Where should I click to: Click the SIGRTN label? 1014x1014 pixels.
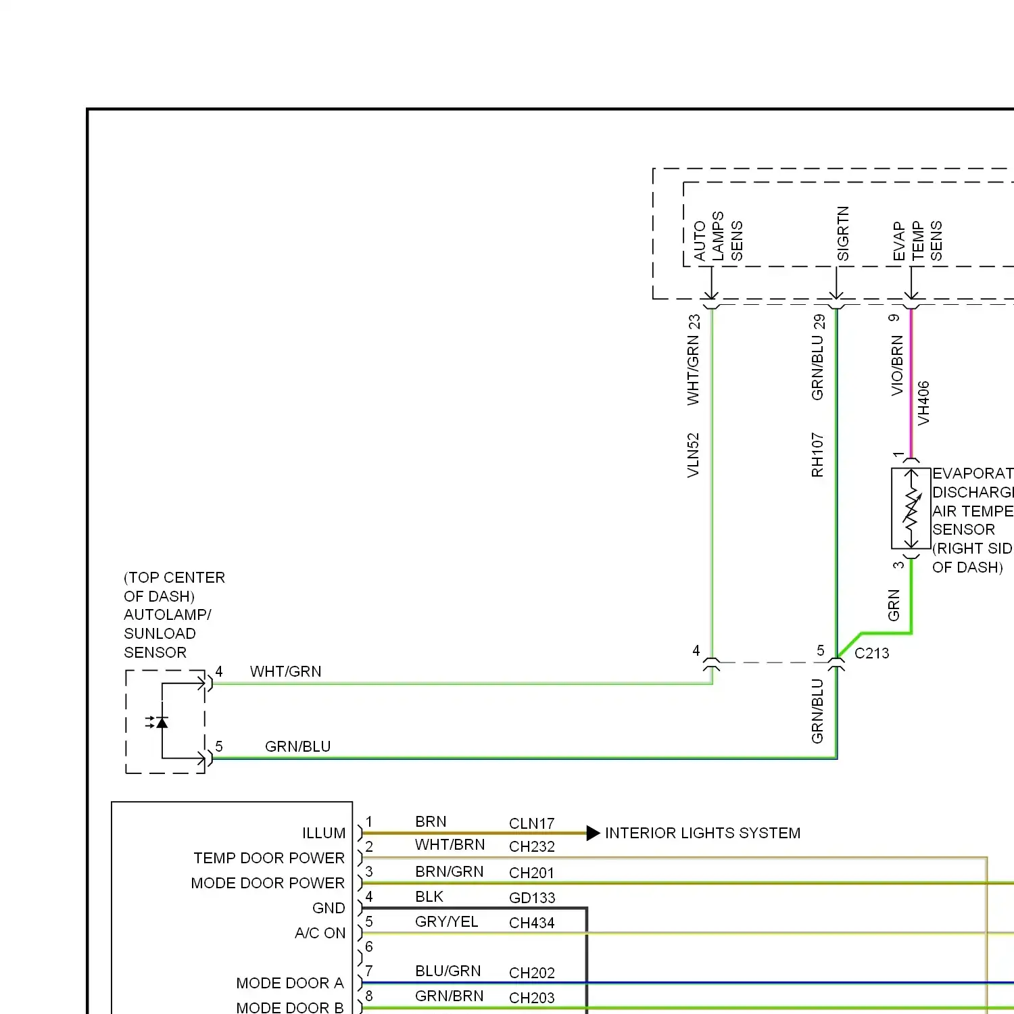(x=842, y=234)
